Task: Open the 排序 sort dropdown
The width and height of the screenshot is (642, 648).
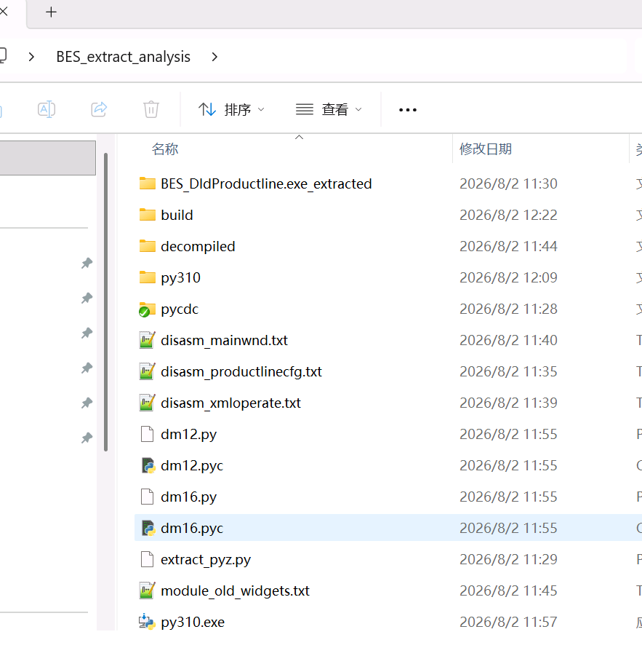Action: pyautogui.click(x=231, y=110)
